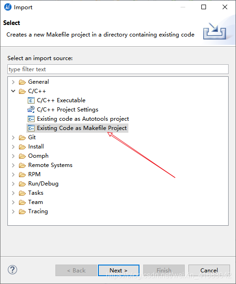Screen dimensions: 236x284
Task: Select the Install import source
Action: point(36,147)
